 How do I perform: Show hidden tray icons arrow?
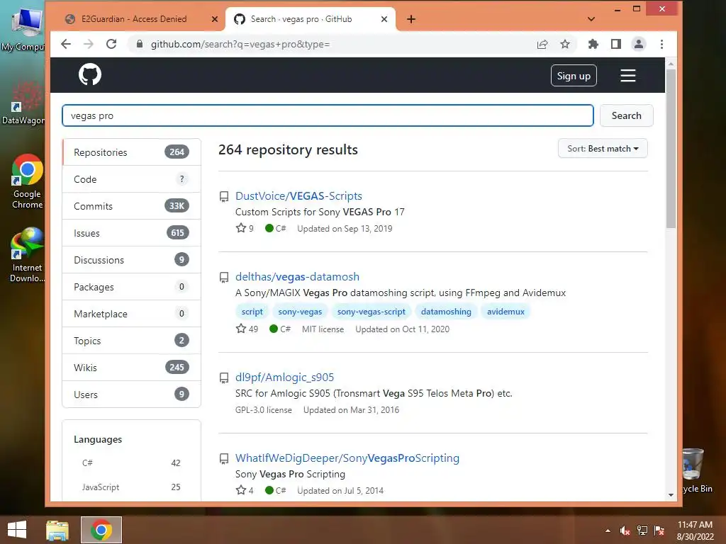click(x=608, y=531)
